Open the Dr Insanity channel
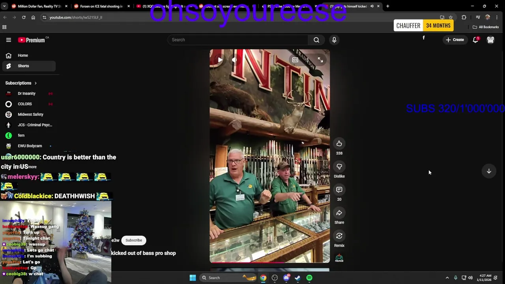 click(x=28, y=93)
